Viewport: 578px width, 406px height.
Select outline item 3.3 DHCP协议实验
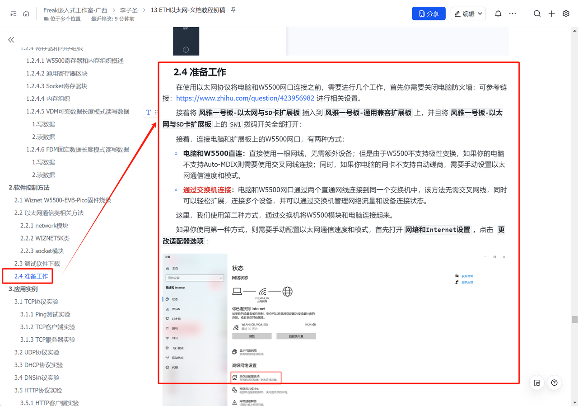(x=38, y=364)
